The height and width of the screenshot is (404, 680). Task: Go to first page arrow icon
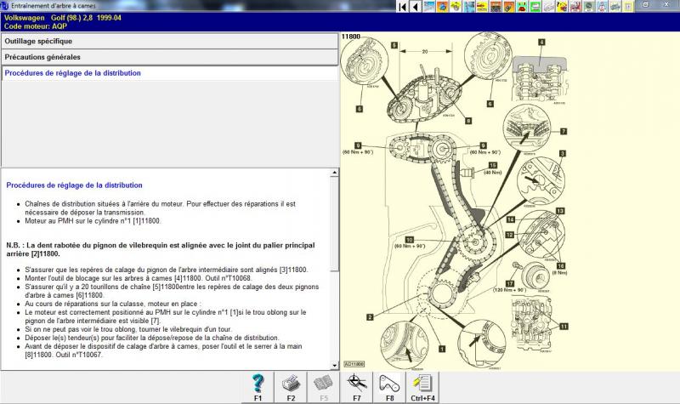click(x=402, y=6)
